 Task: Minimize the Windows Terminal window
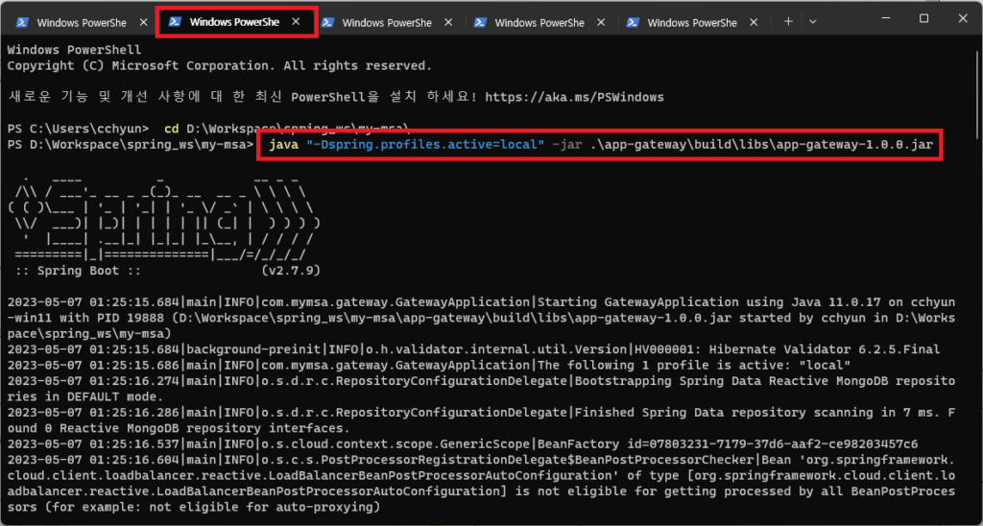pos(884,19)
